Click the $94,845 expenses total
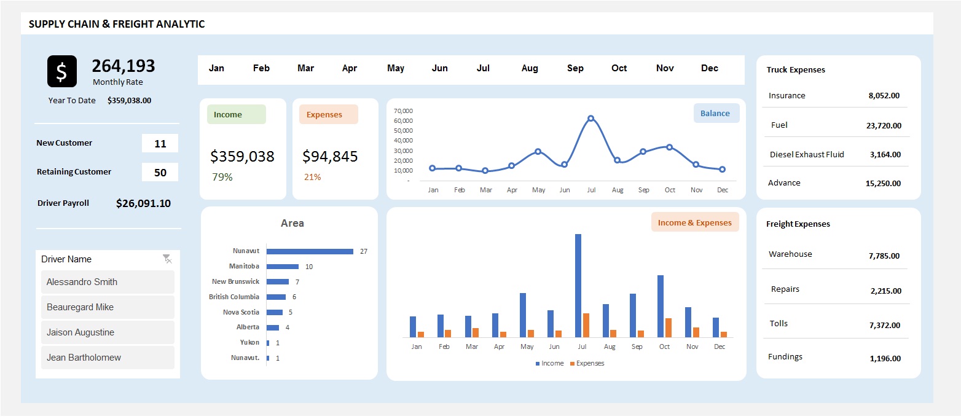The image size is (961, 419). click(x=330, y=157)
